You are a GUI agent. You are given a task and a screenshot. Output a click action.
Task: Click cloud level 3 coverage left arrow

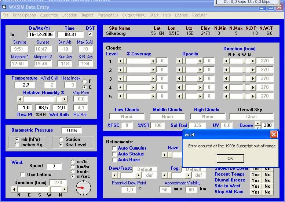pyautogui.click(x=120, y=78)
